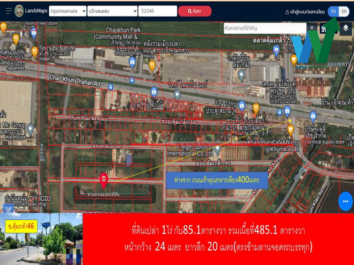Click the ค้นหาสถานที่สำคัญ place search box
Image resolution: width=354 pixels, height=265 pixels.
264,28
